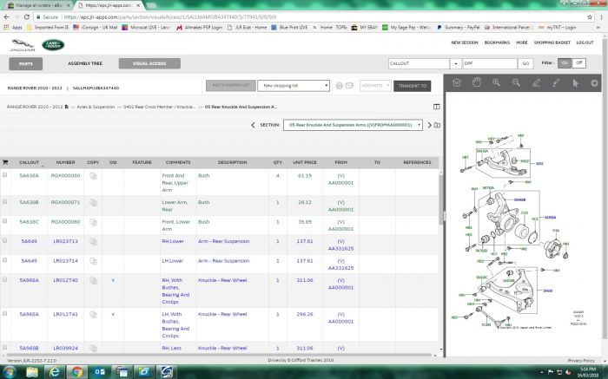This screenshot has width=608, height=379.
Task: Open part number link LR023713
Action: pos(65,241)
